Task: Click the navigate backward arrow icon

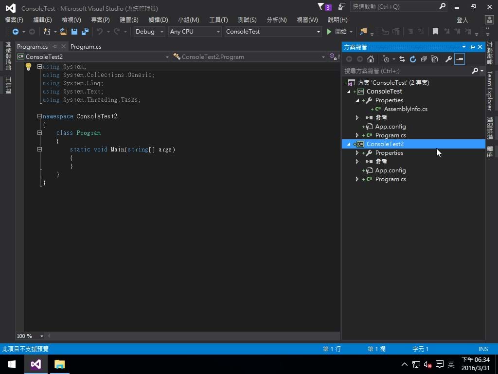Action: click(15, 32)
